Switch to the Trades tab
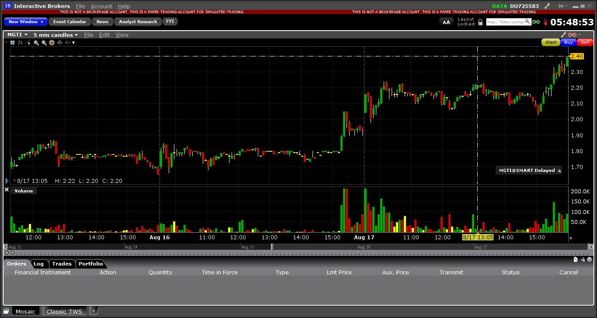This screenshot has width=597, height=318. coord(62,264)
